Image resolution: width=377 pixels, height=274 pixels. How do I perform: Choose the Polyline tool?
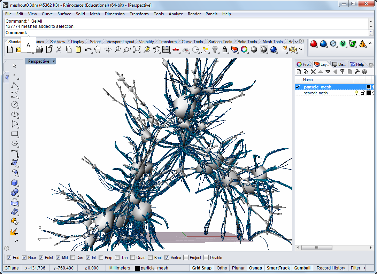(x=15, y=85)
